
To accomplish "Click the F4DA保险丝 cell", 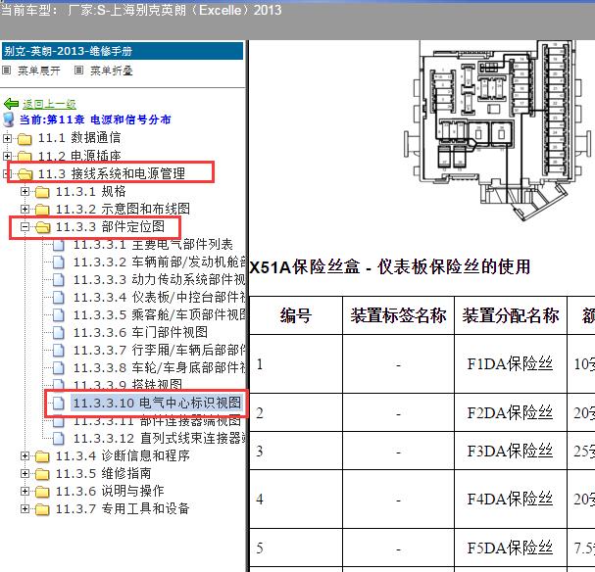I will [511, 499].
